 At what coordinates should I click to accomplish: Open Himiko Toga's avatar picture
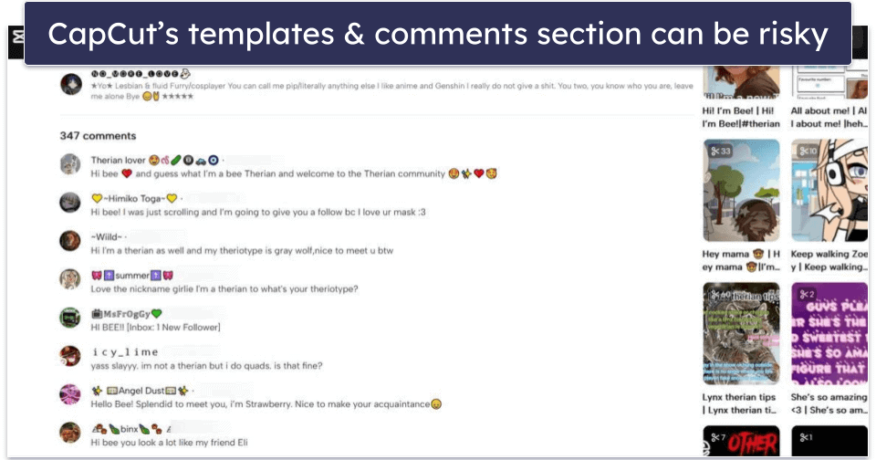70,203
